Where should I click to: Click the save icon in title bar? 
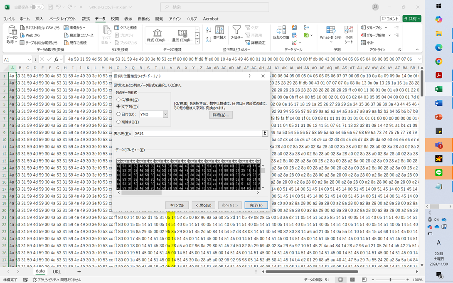[x=50, y=7]
